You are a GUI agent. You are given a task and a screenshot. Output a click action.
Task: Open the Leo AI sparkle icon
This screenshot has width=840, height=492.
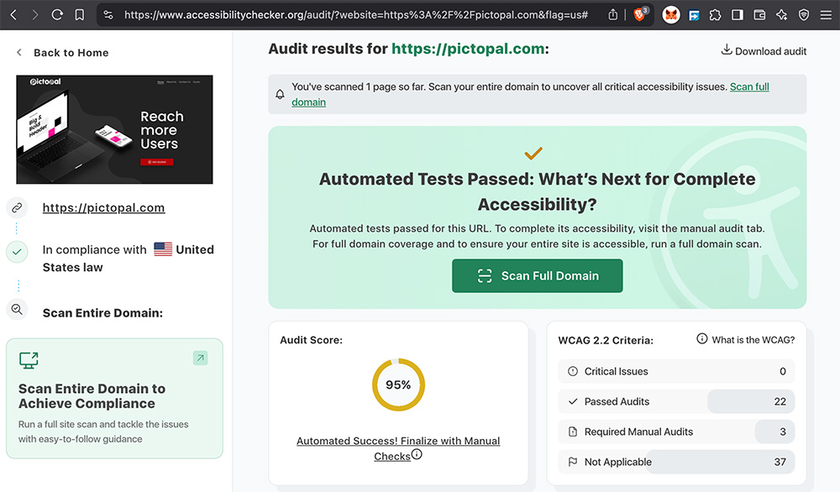click(781, 15)
